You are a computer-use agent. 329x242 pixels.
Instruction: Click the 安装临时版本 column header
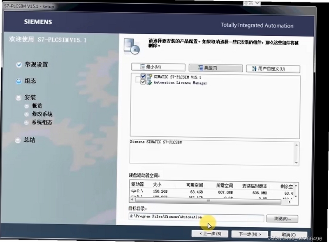tap(255, 186)
